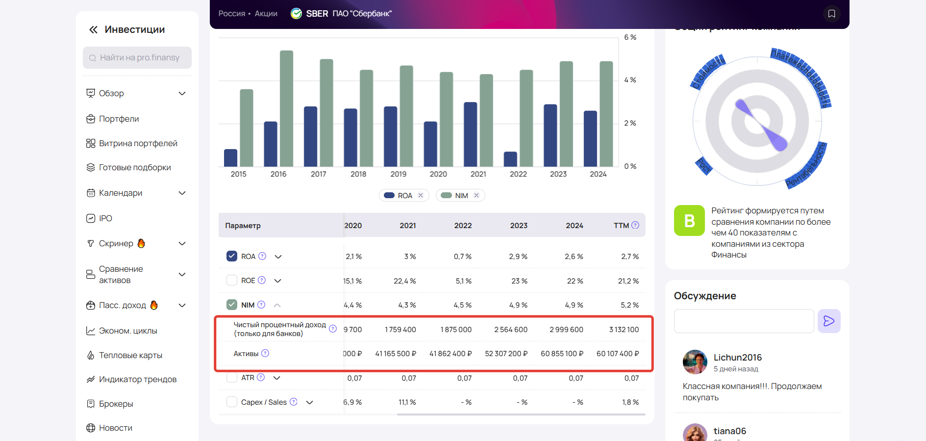Uncheck the ROA checkbox

[x=232, y=256]
